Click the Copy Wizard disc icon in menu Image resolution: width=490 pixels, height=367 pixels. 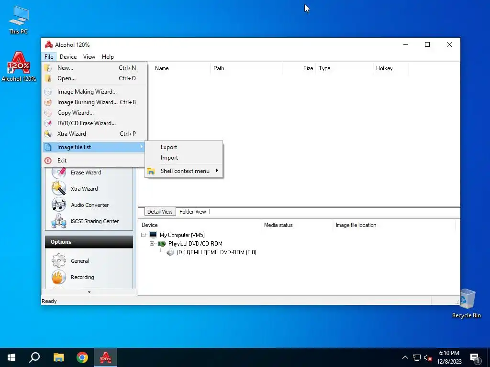(48, 113)
